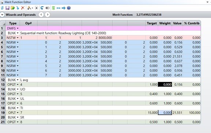
Task: Click the Target cell 0,500 in row 21
Action: [152, 122]
